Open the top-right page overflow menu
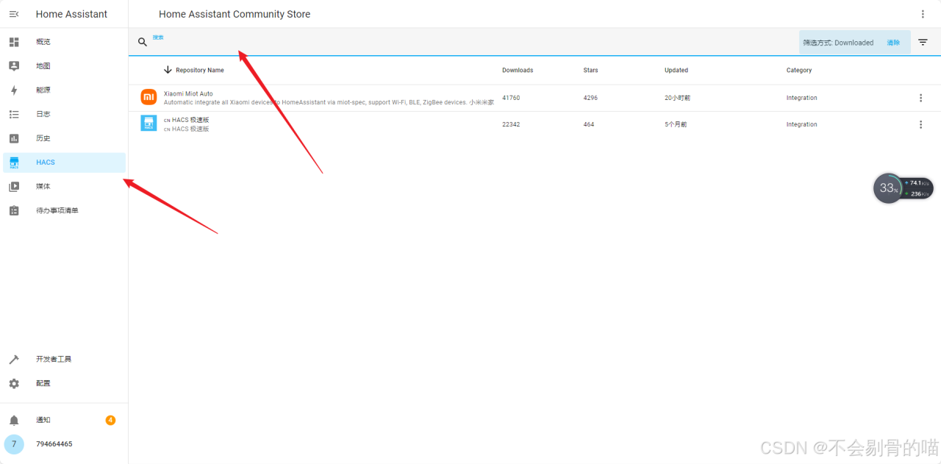 pos(923,14)
